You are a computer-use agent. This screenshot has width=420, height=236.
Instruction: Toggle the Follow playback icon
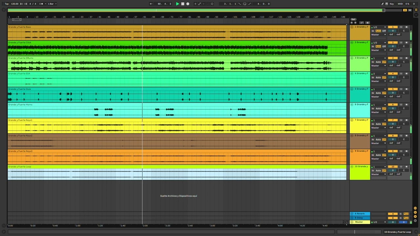pyautogui.click(x=151, y=4)
